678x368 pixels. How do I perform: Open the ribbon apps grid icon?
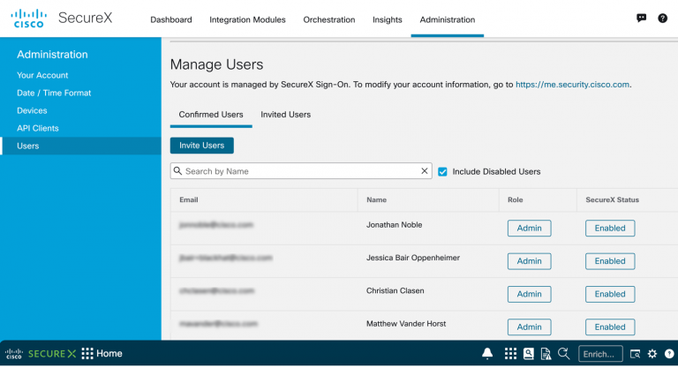[510, 354]
